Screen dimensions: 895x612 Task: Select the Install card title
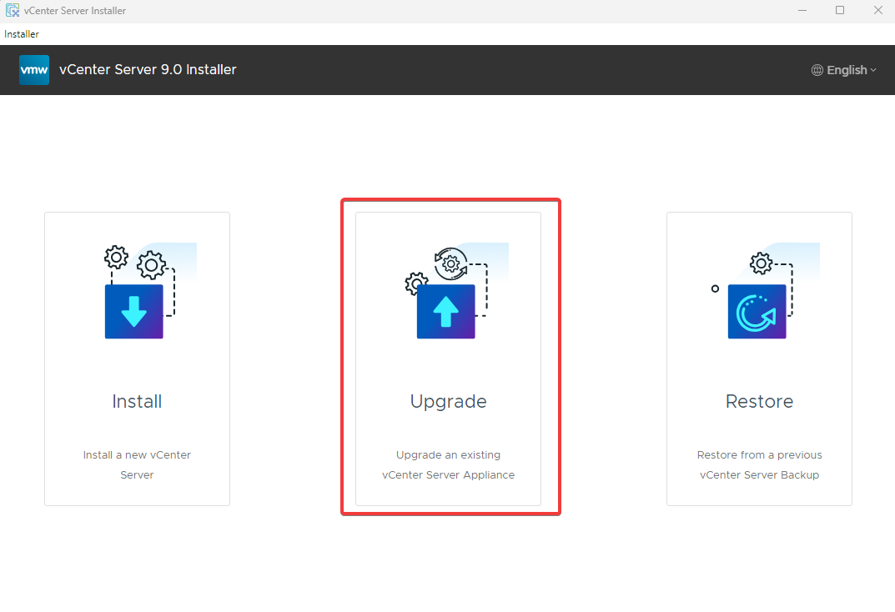coord(137,402)
